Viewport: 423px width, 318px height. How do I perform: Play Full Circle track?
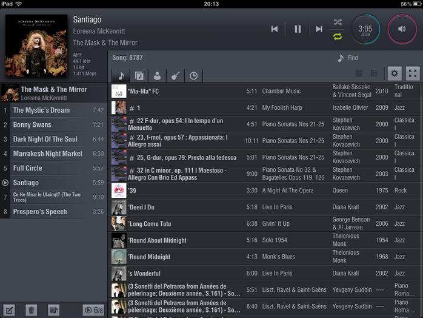click(x=54, y=168)
